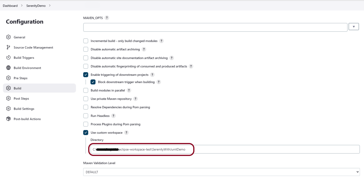Click the Build Triggers clock icon
364x180 pixels.
9,58
